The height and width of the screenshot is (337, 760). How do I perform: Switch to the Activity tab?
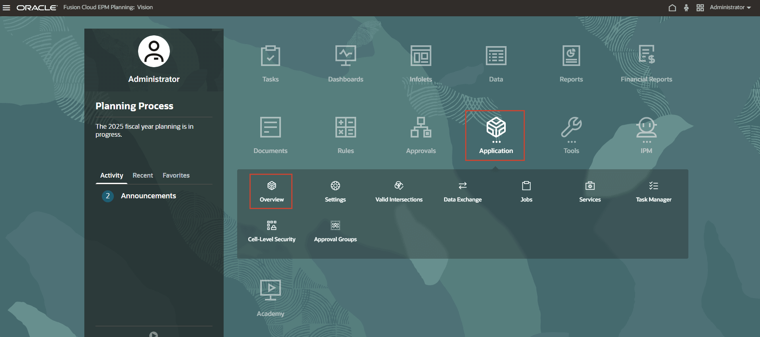111,176
